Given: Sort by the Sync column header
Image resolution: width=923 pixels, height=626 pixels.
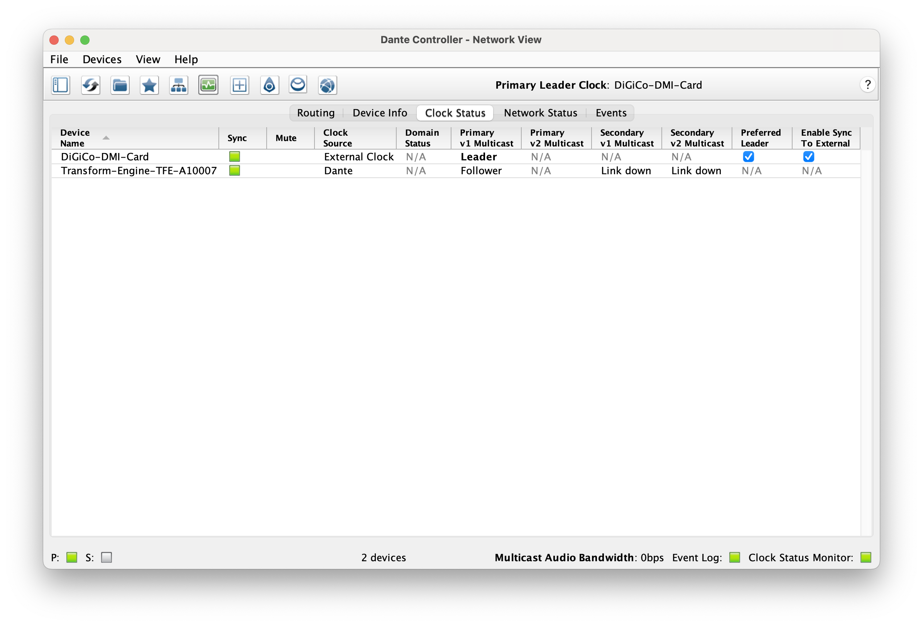Looking at the screenshot, I should (243, 138).
